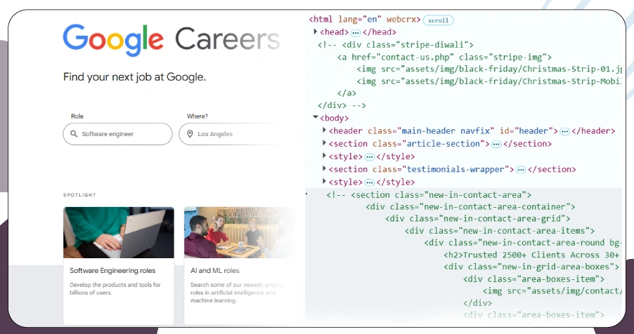Click the ellipsis badge inside head element

coord(356,32)
